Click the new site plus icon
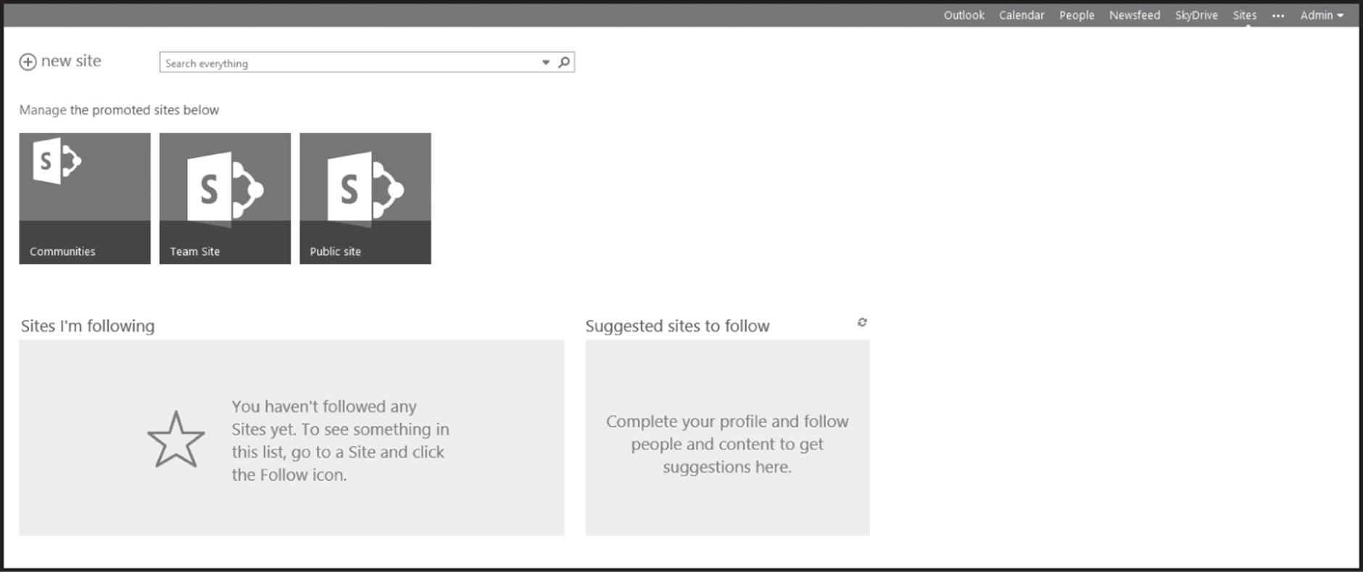The width and height of the screenshot is (1363, 572). click(28, 62)
